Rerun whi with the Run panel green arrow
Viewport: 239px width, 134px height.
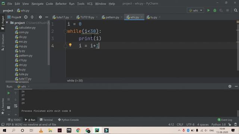coord(9,93)
